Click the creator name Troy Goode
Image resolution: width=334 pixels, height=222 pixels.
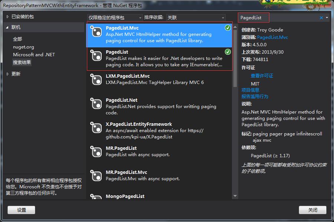tap(270, 30)
